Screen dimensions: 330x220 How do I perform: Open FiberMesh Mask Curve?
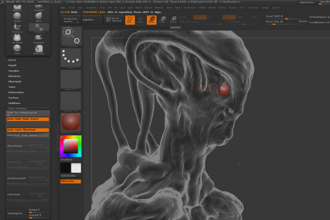click(x=28, y=135)
